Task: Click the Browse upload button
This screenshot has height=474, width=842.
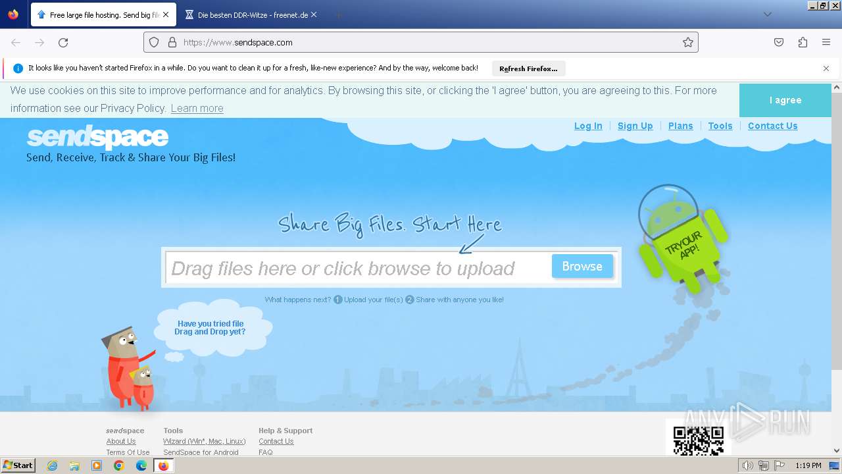Action: 582,266
